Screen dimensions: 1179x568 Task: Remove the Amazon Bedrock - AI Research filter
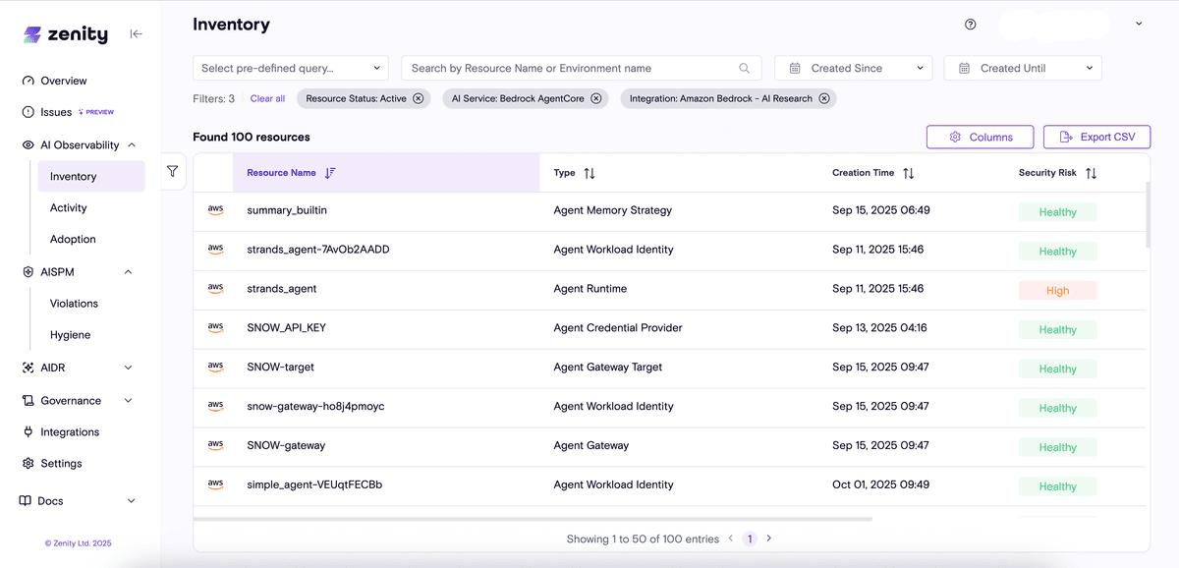(824, 98)
